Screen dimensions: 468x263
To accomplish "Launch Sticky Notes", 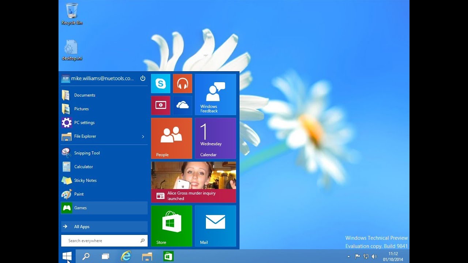I will click(104, 180).
